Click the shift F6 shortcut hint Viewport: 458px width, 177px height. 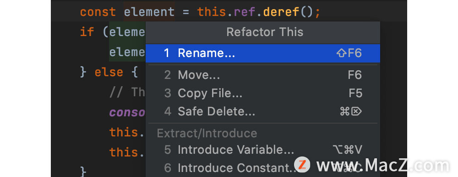point(349,53)
